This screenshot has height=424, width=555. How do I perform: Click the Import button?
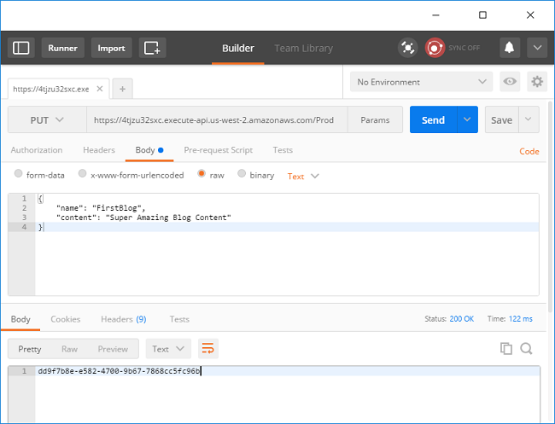[x=112, y=48]
